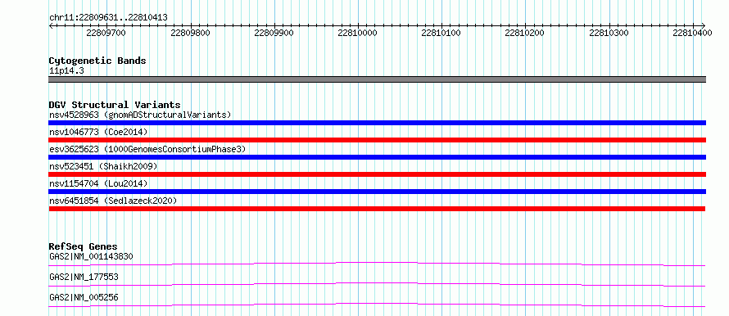Click ruler position 22810200
The height and width of the screenshot is (316, 729).
pos(524,33)
